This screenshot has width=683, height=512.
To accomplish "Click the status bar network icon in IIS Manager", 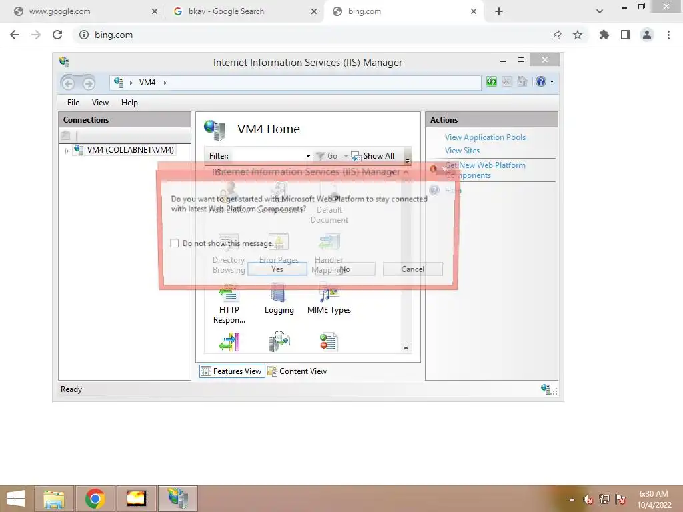I will pos(546,389).
